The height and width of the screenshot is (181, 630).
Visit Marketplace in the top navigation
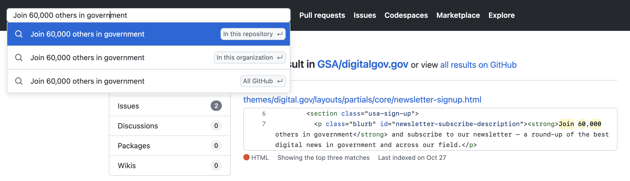(x=458, y=15)
